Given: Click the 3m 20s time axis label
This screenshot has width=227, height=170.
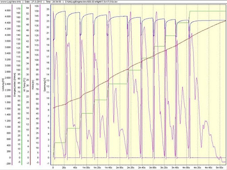Looking at the screenshot, I should pyautogui.click(x=164, y=168).
